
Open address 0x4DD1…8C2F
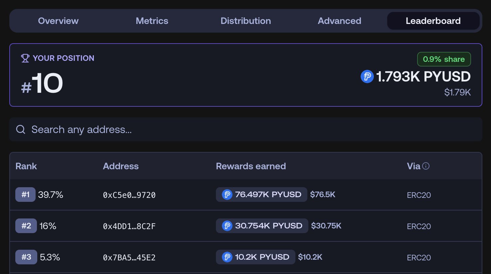129,226
